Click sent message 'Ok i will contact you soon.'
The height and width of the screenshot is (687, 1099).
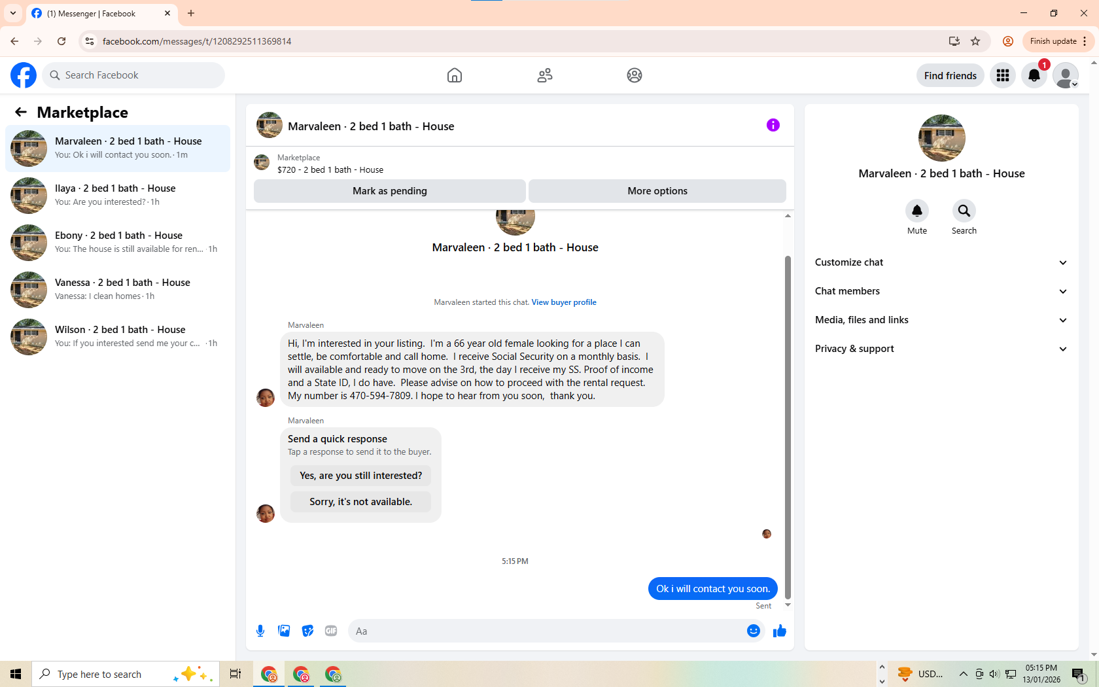[713, 589]
